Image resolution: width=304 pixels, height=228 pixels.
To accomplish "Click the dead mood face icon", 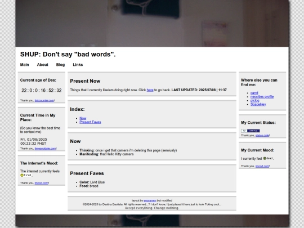I will 265,158.
